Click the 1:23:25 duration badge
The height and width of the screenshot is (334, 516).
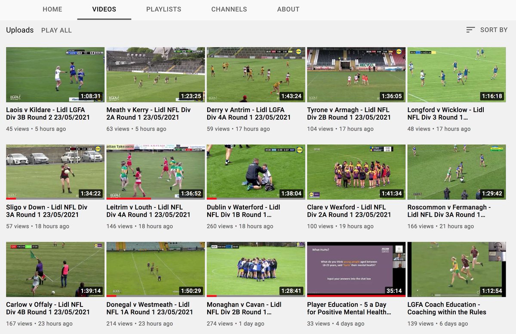(x=191, y=96)
